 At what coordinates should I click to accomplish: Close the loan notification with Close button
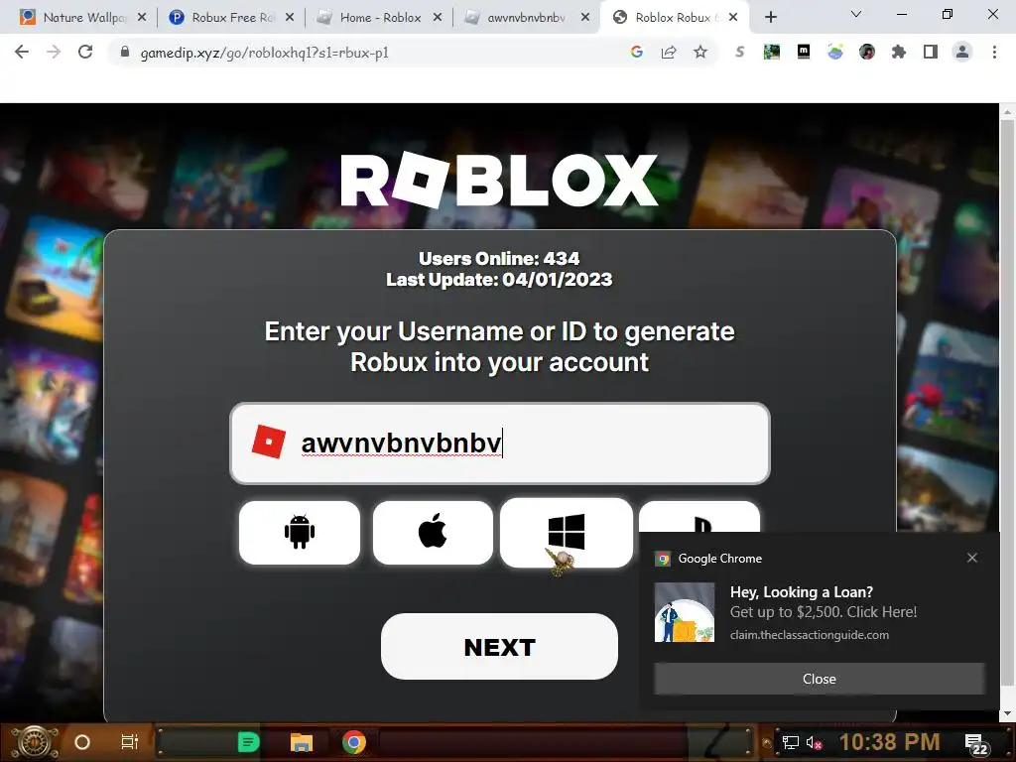click(x=819, y=679)
